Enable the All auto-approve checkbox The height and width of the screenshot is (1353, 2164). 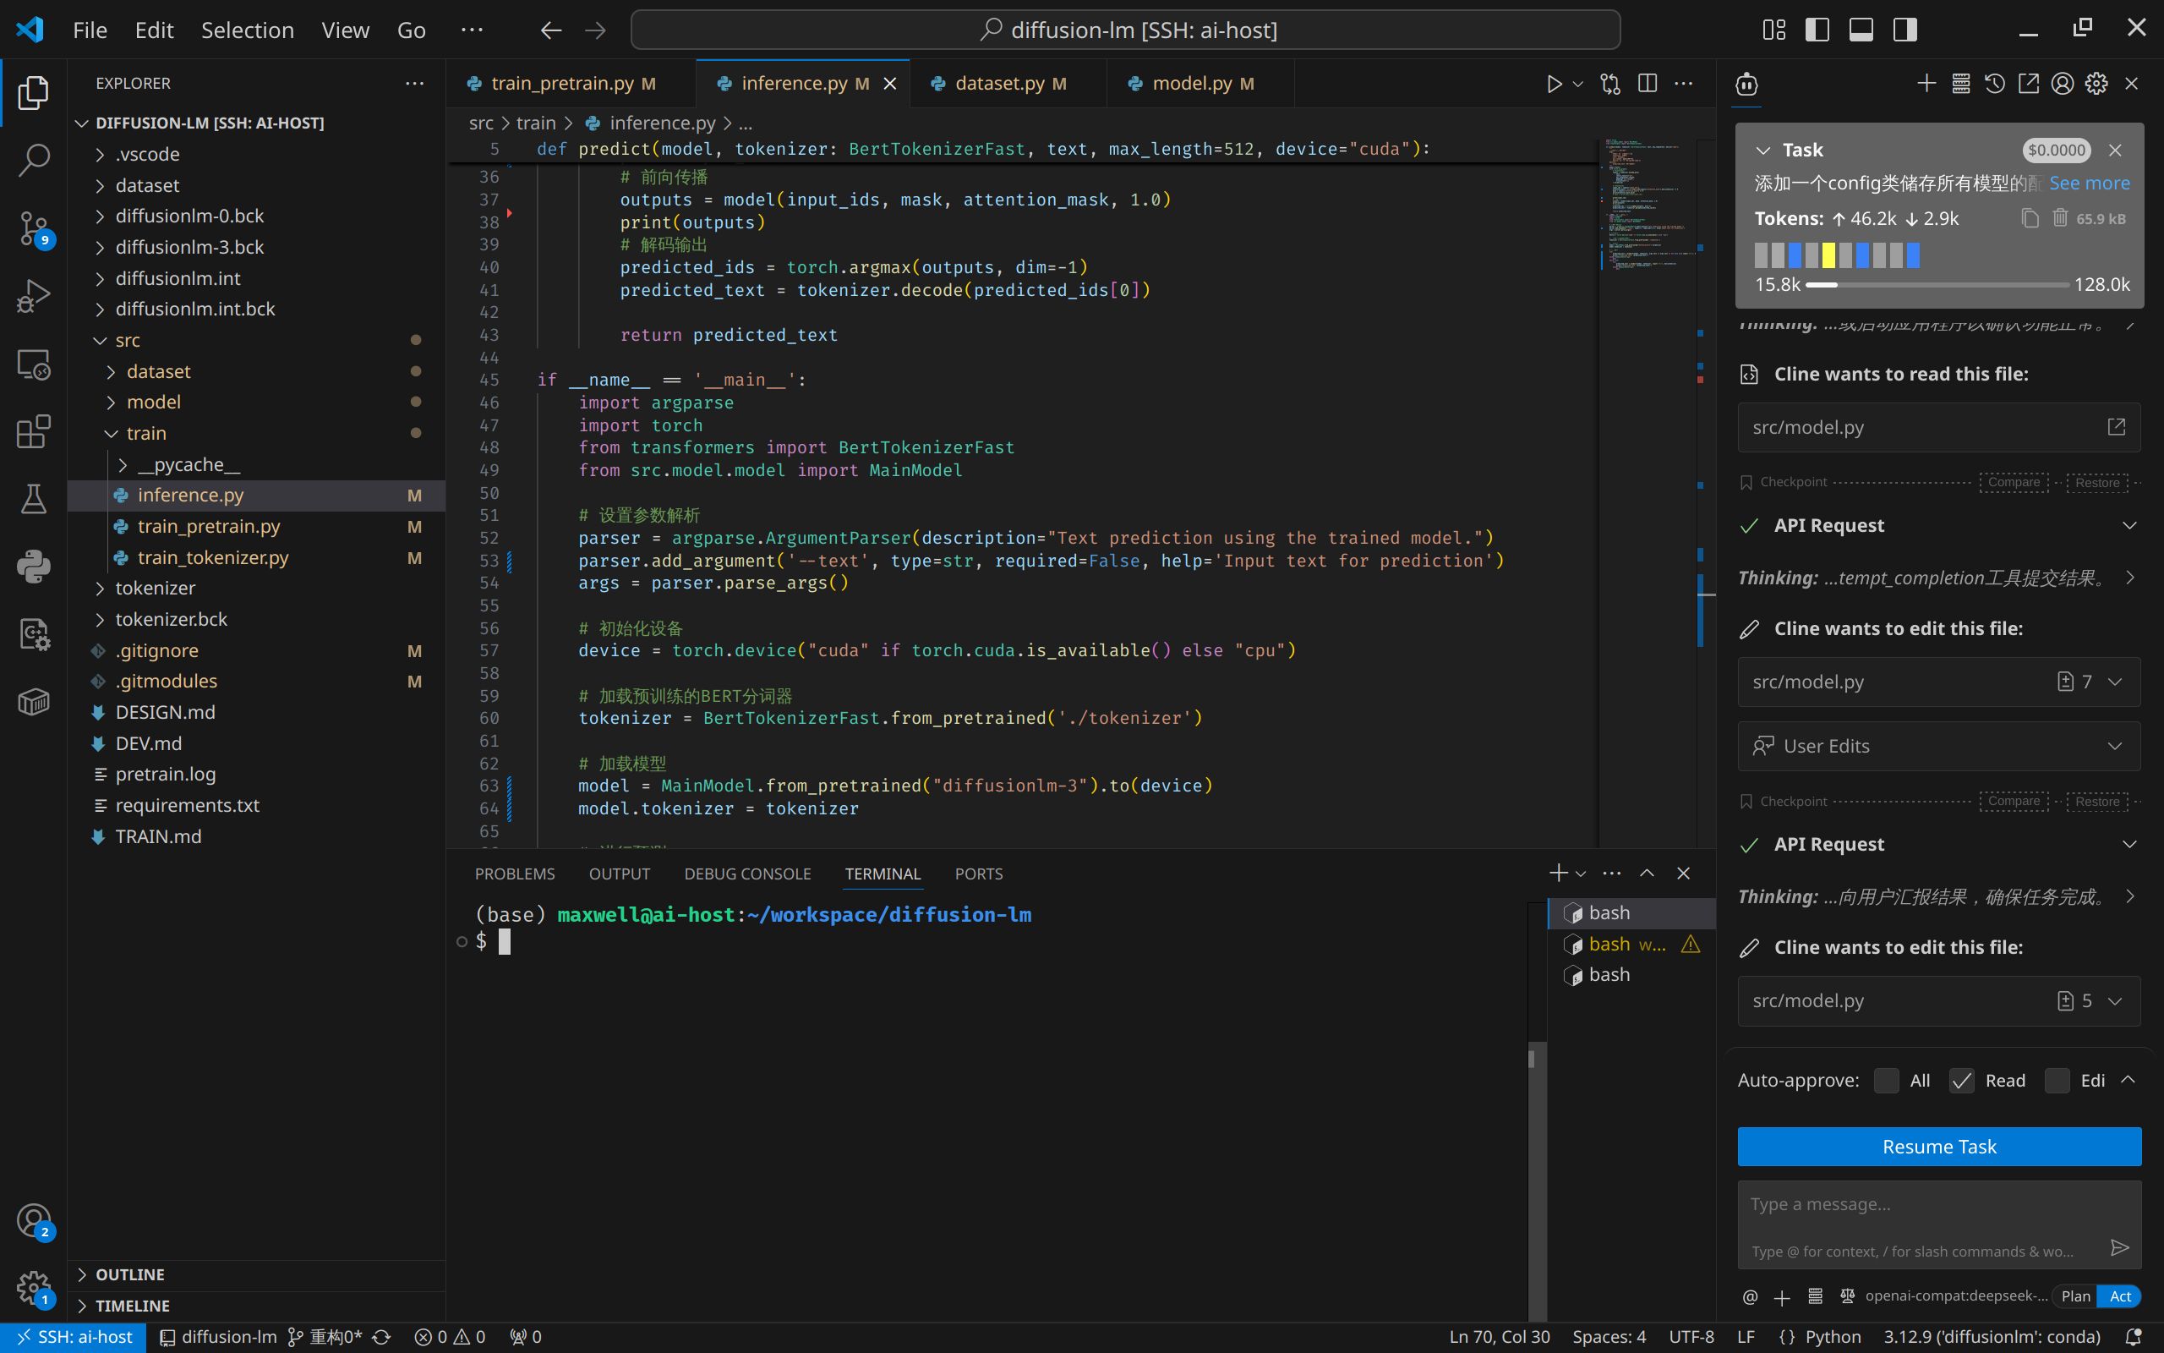(x=1886, y=1081)
